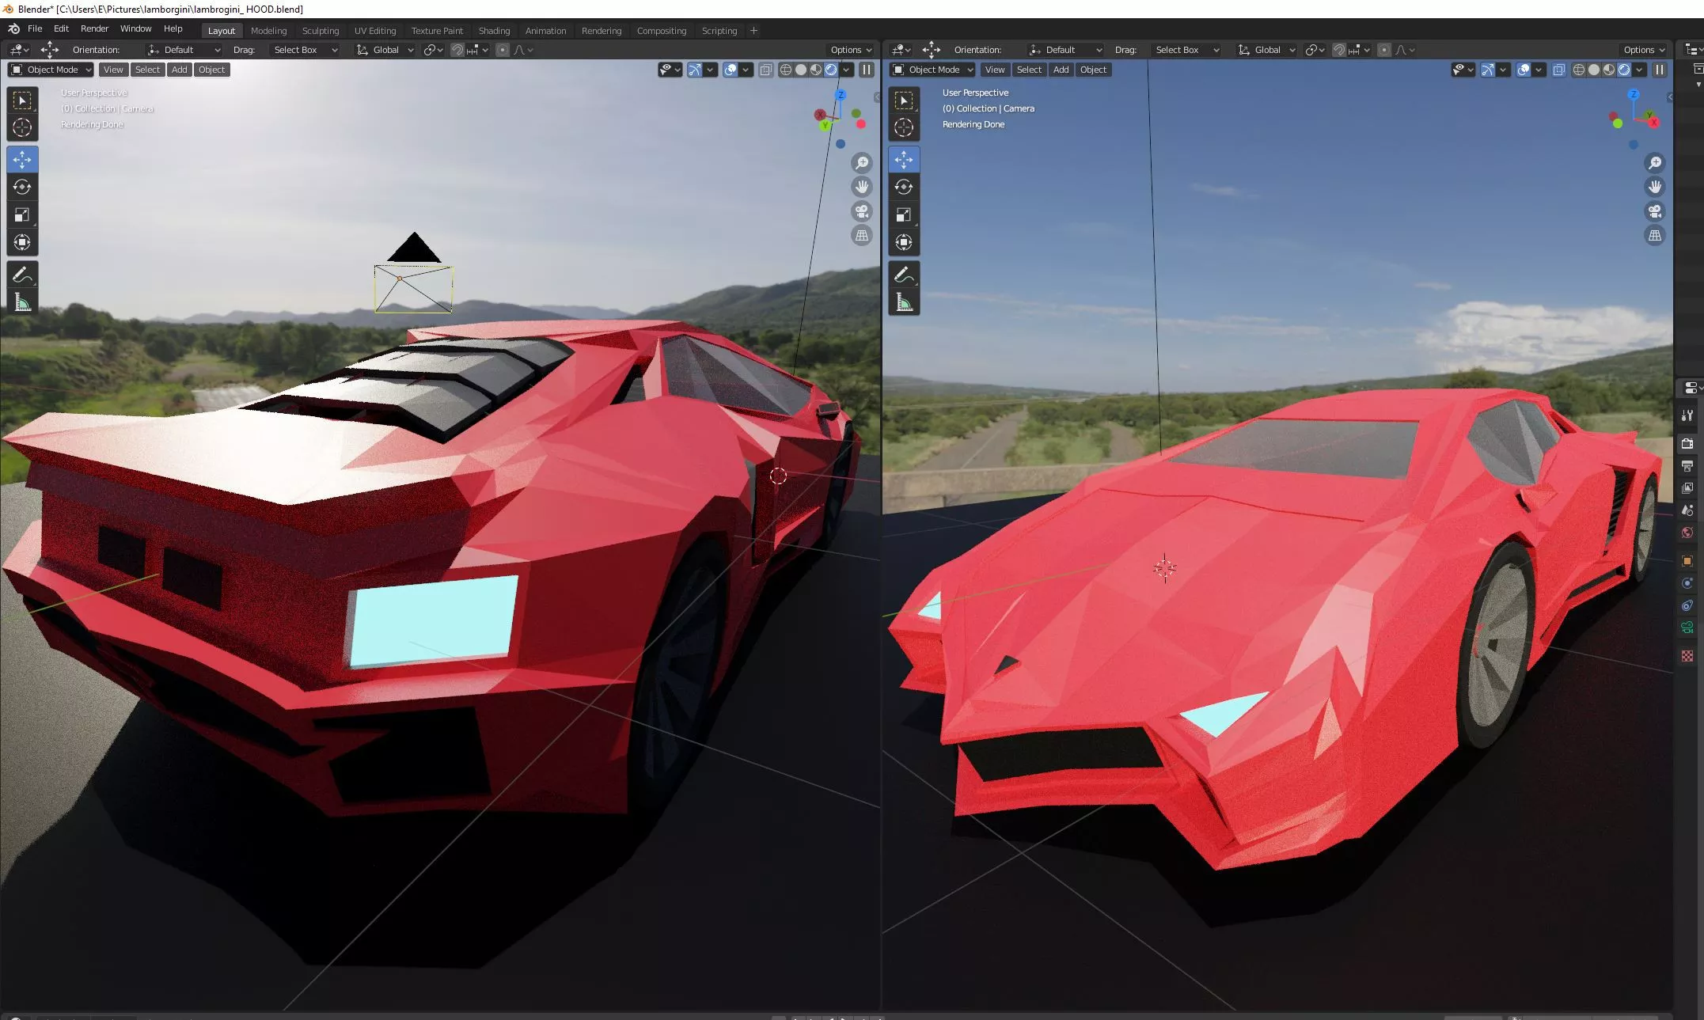The image size is (1704, 1020).
Task: Open the Render menu
Action: [x=94, y=28]
